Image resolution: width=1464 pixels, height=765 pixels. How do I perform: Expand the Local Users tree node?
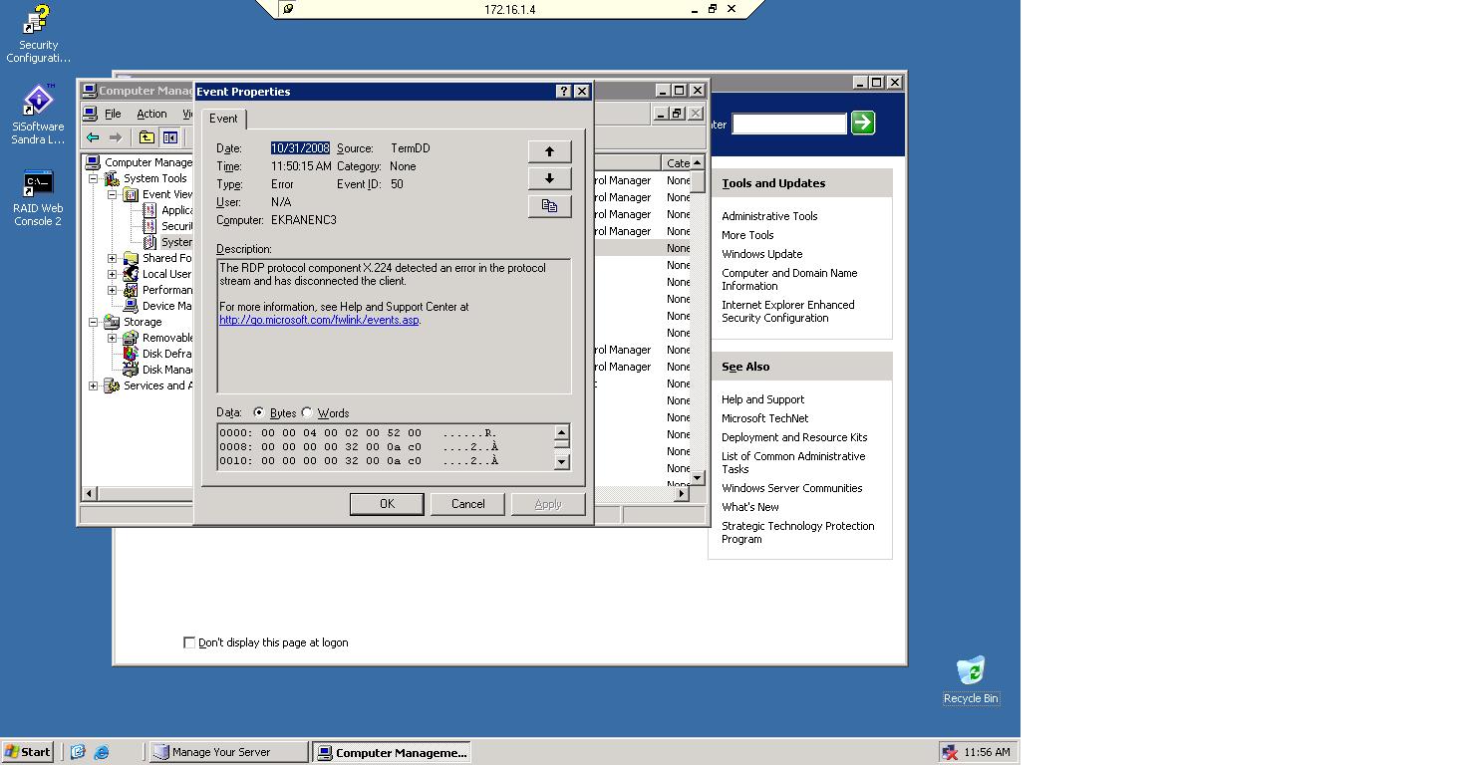(113, 274)
